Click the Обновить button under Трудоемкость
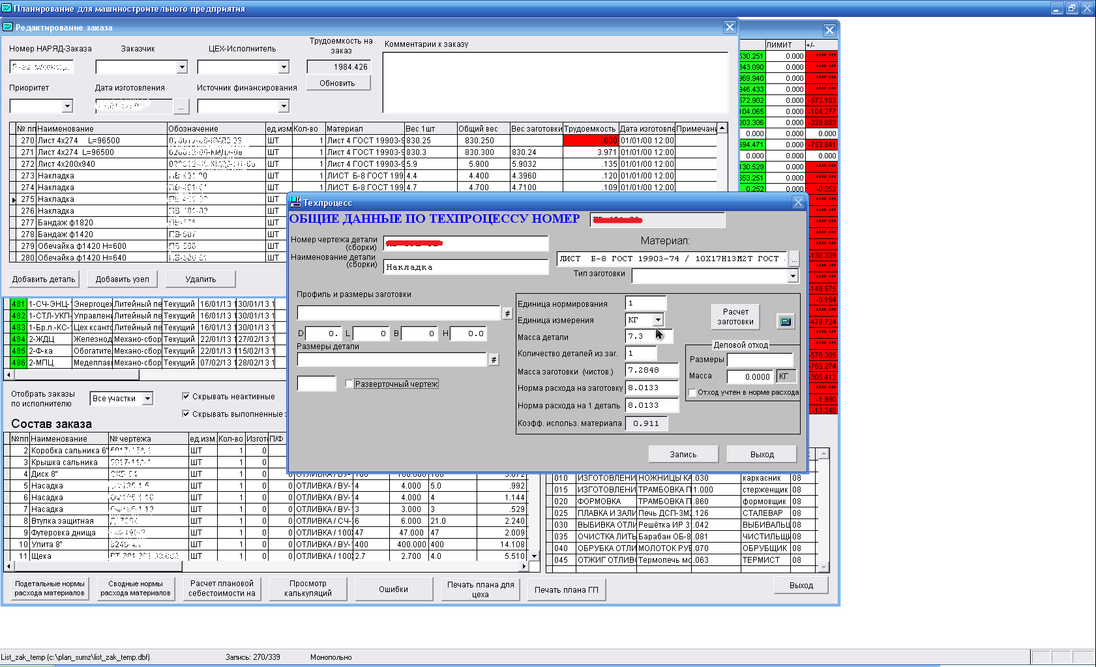Viewport: 1096px width, 667px height. coord(338,83)
